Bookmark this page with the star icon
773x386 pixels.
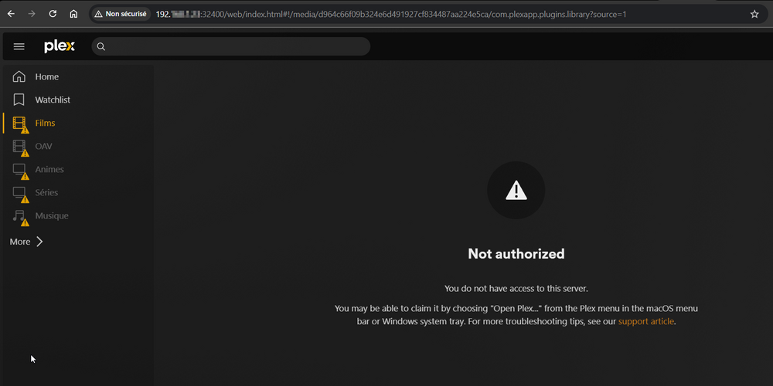coord(754,14)
